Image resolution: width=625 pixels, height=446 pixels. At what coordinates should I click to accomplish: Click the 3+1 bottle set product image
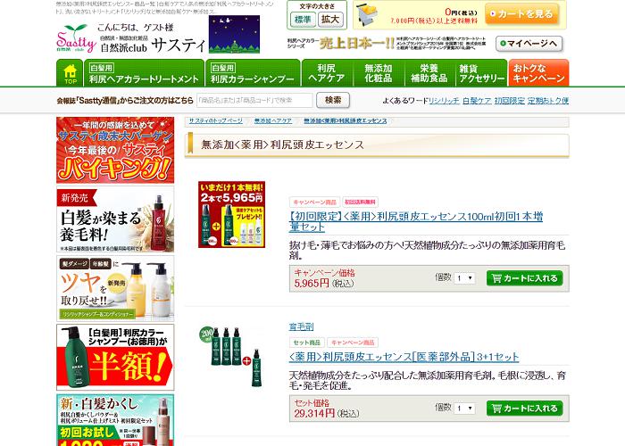click(231, 357)
